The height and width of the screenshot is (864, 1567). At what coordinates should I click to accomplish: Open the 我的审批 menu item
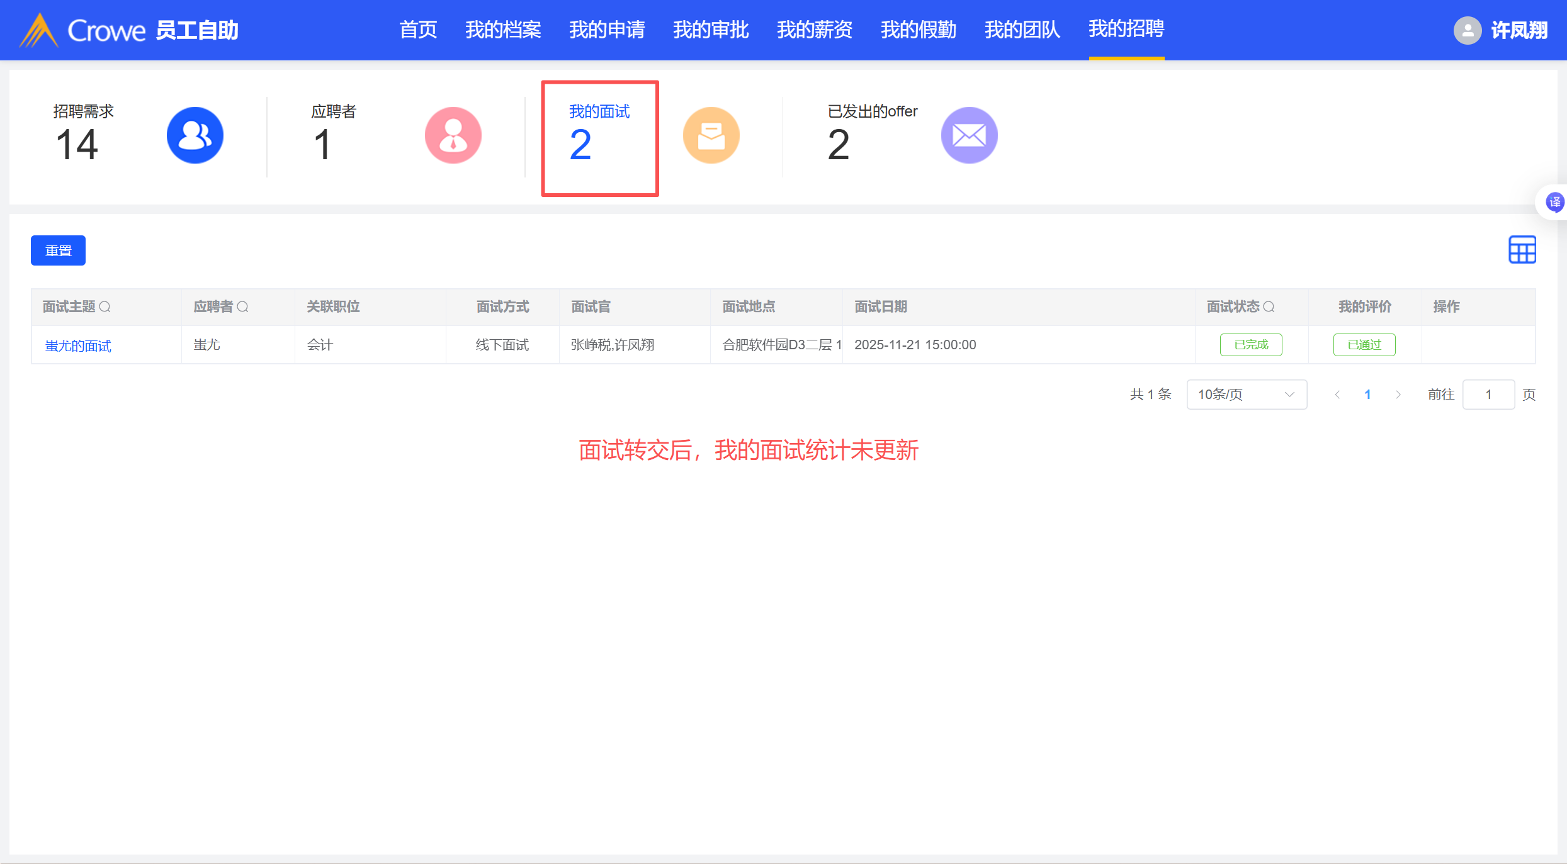710,30
